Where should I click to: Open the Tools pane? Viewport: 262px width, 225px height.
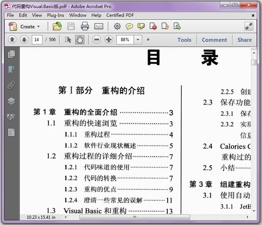tap(184, 40)
